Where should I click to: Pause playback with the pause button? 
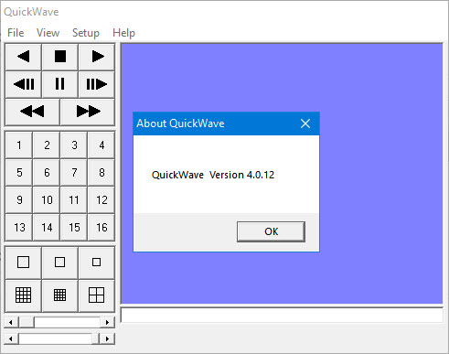pos(60,84)
